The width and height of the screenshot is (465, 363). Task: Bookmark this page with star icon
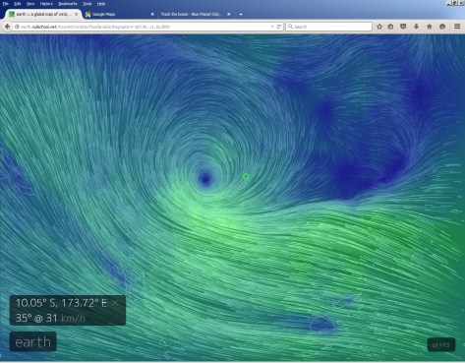pos(379,27)
